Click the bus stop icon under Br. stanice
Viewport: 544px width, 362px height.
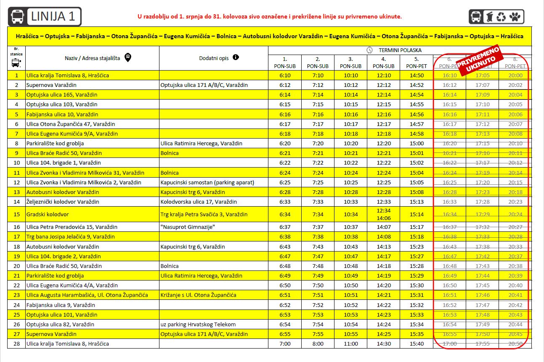(16, 63)
